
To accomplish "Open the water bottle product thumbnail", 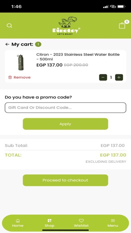I will coord(21,62).
